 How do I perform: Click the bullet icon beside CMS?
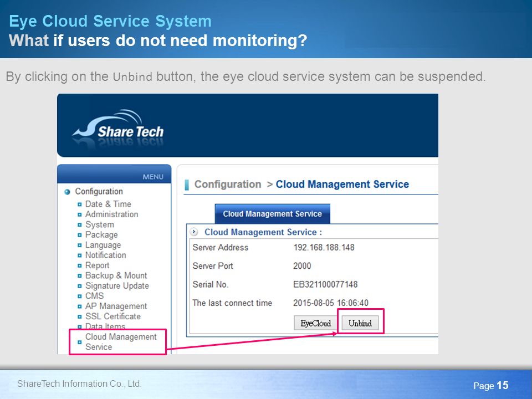coord(79,296)
